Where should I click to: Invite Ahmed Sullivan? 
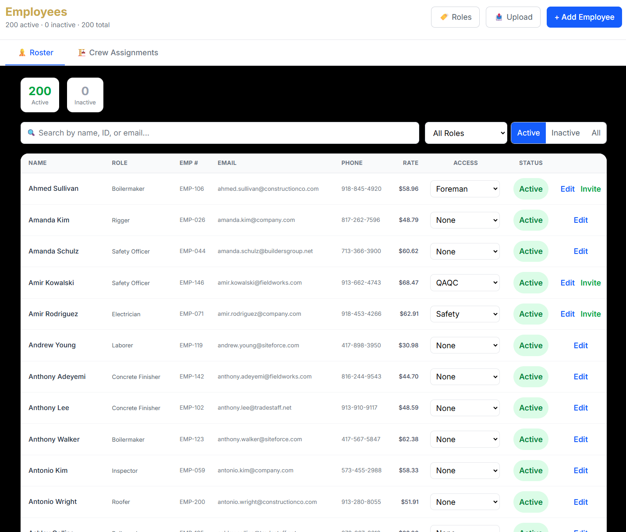coord(591,189)
